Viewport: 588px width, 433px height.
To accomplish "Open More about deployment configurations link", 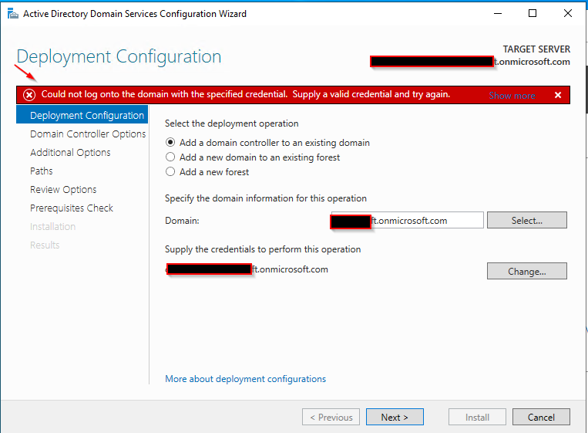I will [245, 379].
